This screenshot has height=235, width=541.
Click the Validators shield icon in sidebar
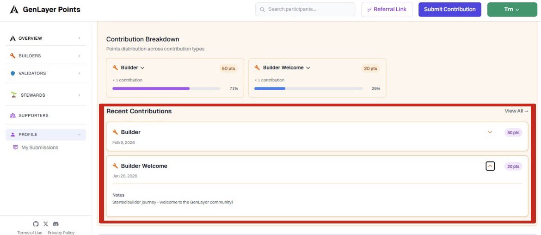coord(13,74)
